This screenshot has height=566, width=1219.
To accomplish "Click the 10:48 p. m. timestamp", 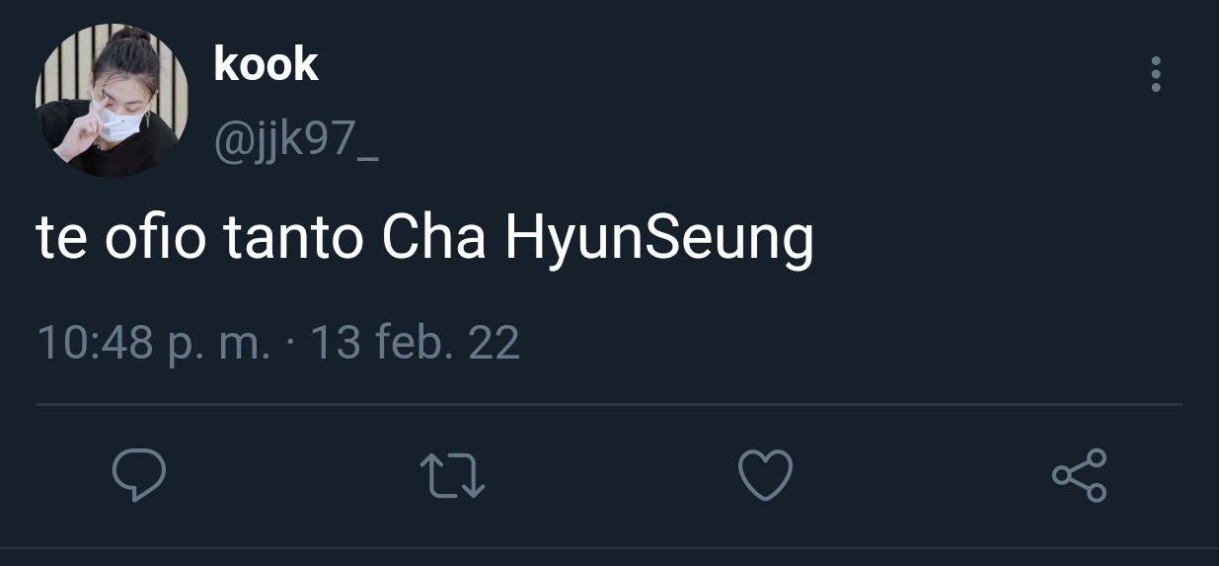I will [x=153, y=344].
